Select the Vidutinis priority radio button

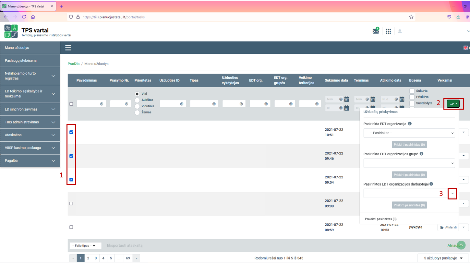coord(137,106)
